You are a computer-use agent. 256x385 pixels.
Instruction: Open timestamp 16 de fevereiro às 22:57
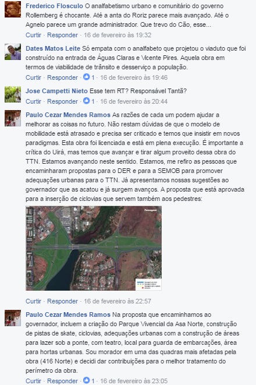tap(118, 301)
